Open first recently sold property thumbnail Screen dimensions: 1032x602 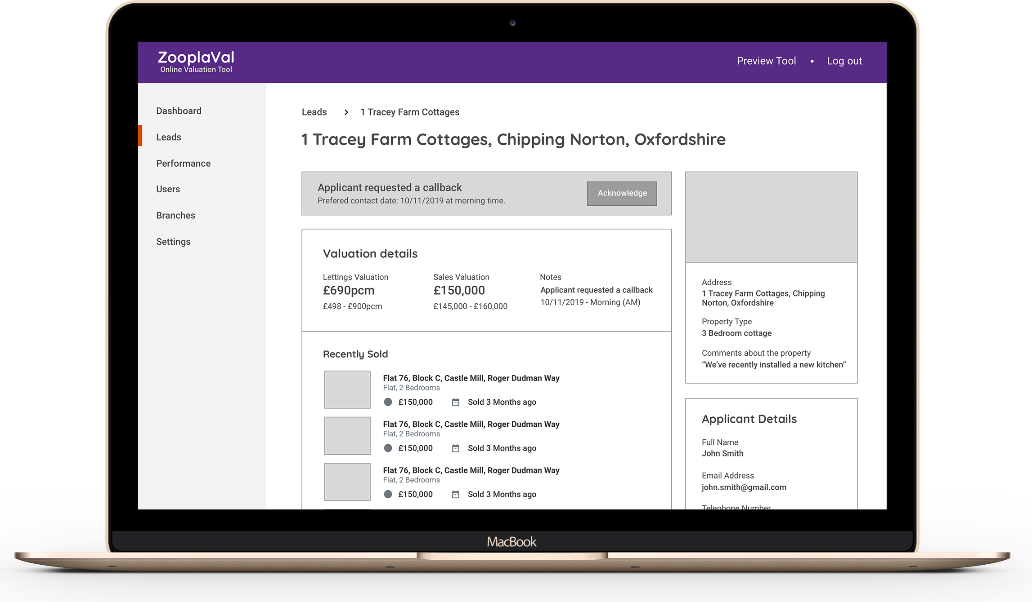[347, 390]
